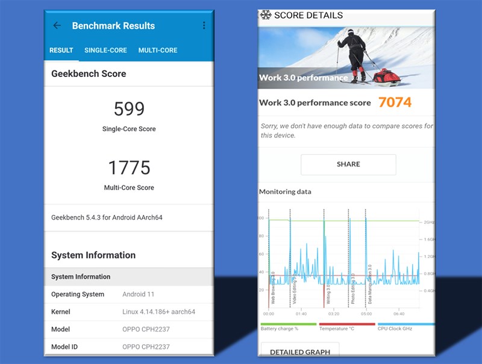Click the Photo Editing 3.0 marker in graph
The image size is (482, 364).
tap(352, 289)
